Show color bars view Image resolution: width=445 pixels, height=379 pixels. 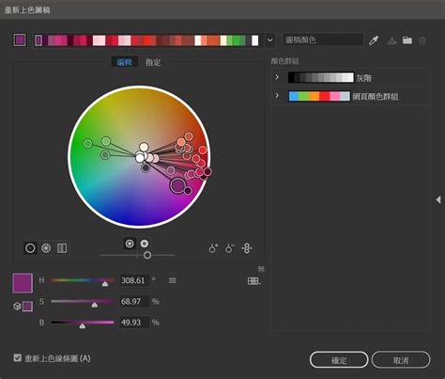pyautogui.click(x=62, y=248)
